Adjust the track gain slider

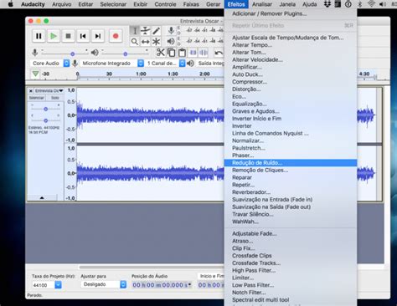[45, 109]
